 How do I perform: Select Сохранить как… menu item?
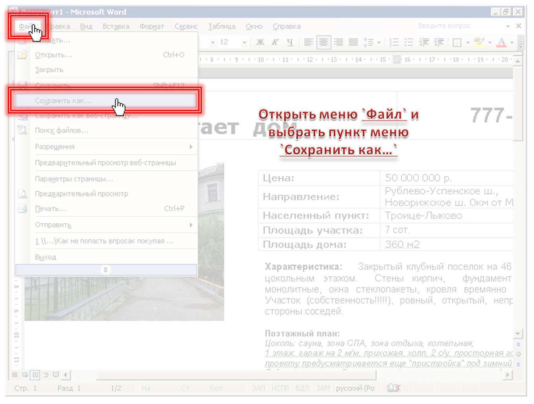(106, 101)
